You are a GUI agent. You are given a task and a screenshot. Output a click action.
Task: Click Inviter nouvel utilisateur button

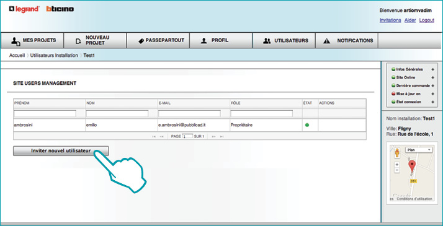(x=61, y=150)
